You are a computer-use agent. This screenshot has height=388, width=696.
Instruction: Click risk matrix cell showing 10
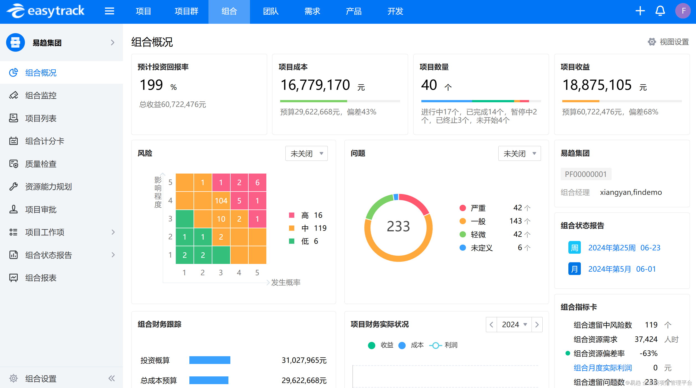(221, 219)
